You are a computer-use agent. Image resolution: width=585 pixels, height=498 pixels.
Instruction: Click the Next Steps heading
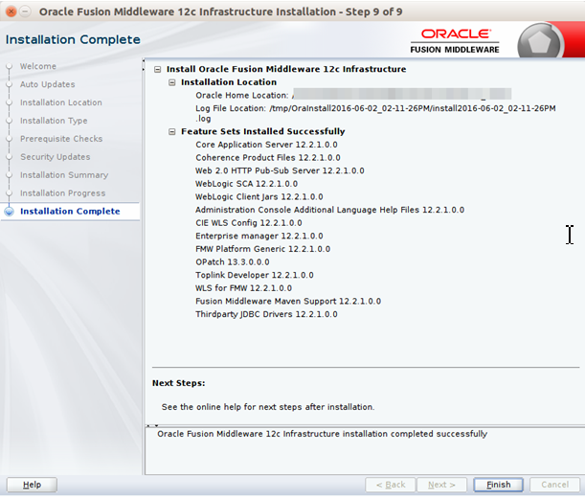[x=179, y=383]
